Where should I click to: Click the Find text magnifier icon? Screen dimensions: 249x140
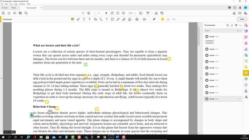tap(26, 13)
